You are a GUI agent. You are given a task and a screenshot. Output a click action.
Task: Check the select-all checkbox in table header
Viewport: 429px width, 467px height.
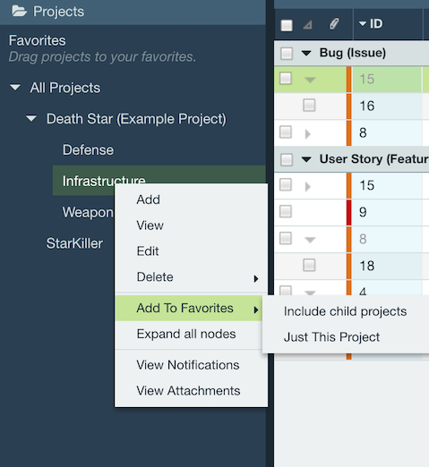[287, 25]
